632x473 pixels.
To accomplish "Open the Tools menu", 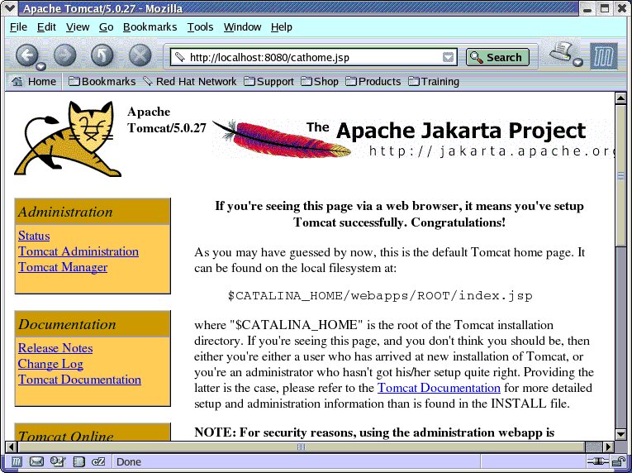I will (200, 27).
